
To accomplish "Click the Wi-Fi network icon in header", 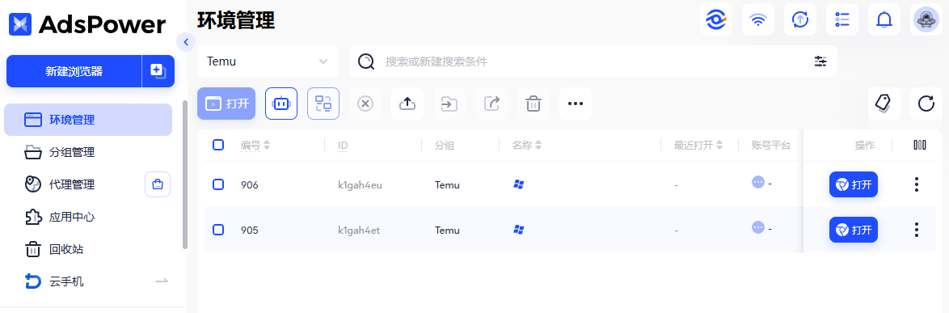I will coord(757,19).
